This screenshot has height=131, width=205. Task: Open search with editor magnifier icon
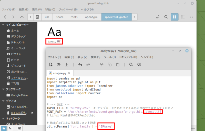click(x=131, y=65)
